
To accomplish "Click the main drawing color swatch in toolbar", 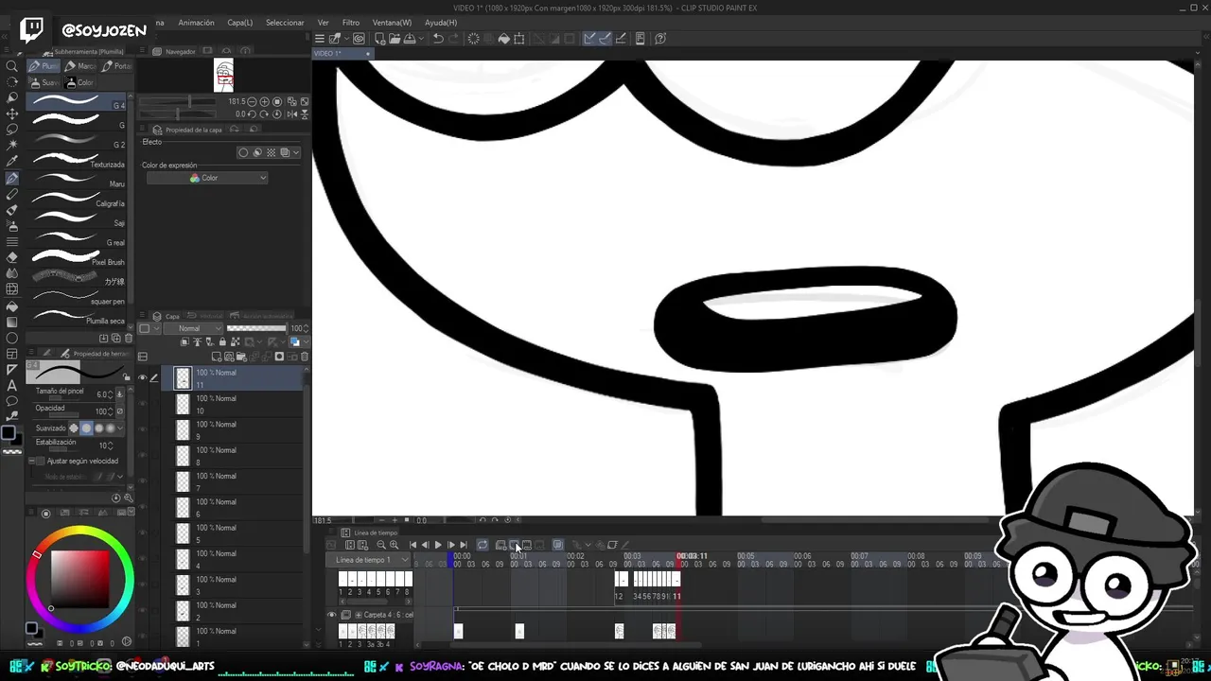I will coord(9,434).
